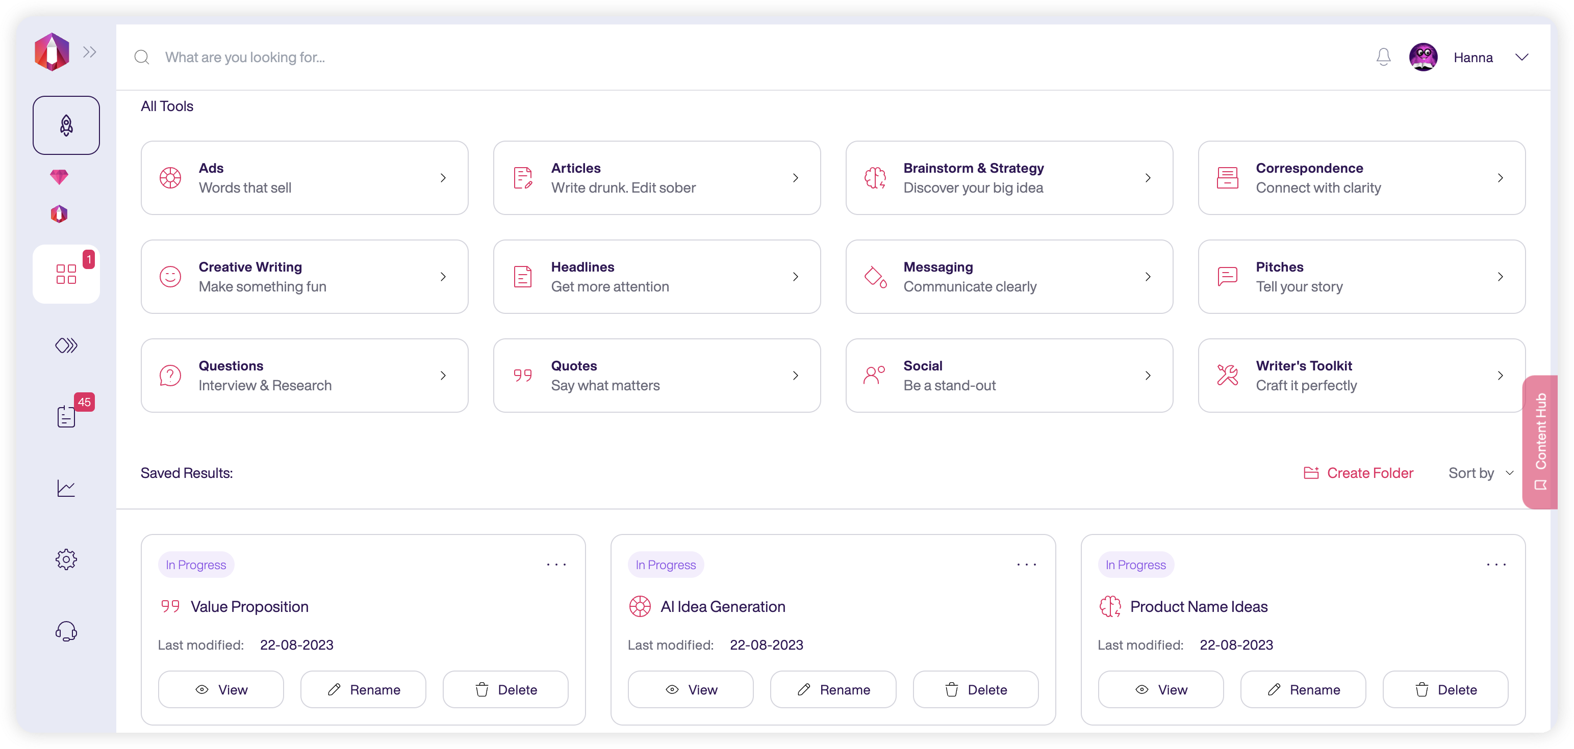Click the headset support icon
The width and height of the screenshot is (1574, 749).
[x=66, y=631]
